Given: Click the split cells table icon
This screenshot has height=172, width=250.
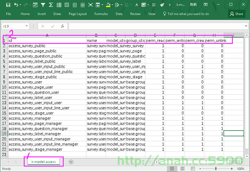Looking at the screenshot, I should tap(75, 5).
